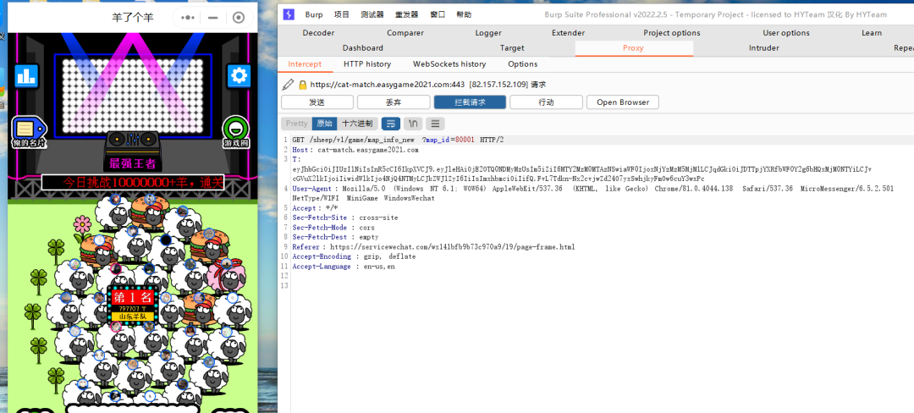Open the game circle chat icon

[236, 132]
